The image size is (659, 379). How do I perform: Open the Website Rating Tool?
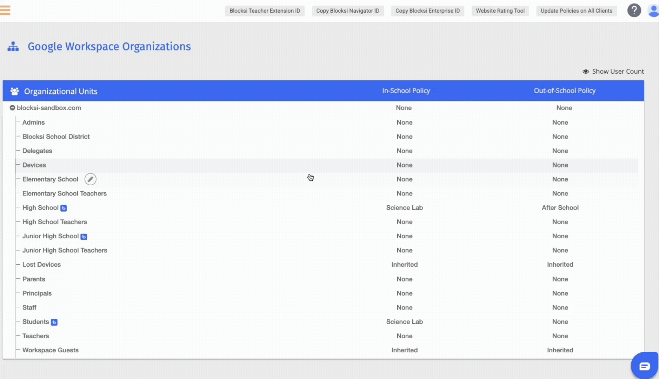click(500, 11)
